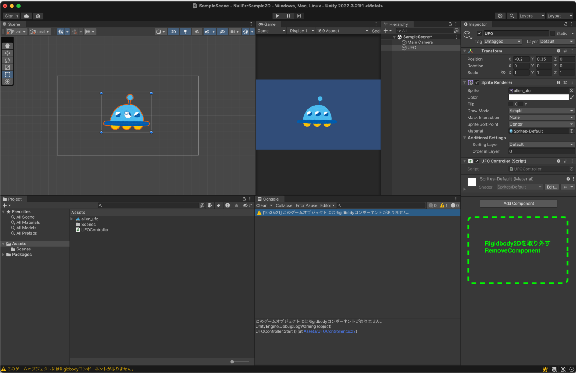The image size is (576, 373).
Task: Collapse the SampleScene hierarchy
Action: (x=394, y=37)
